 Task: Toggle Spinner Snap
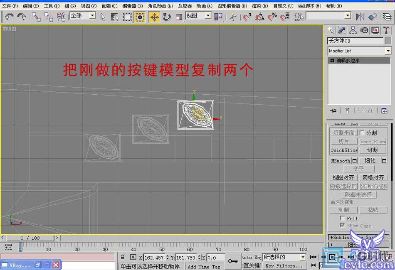285,17
